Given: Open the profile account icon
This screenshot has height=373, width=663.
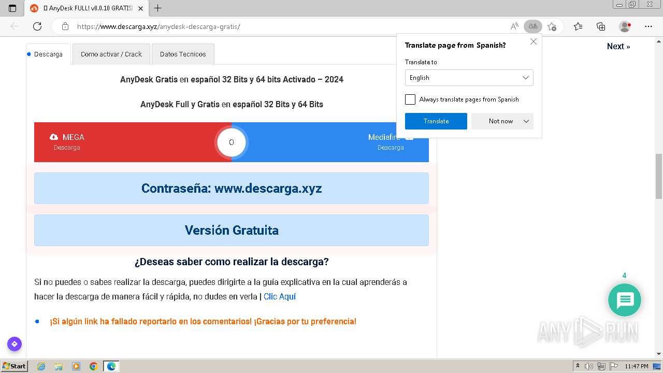Looking at the screenshot, I should [x=625, y=26].
